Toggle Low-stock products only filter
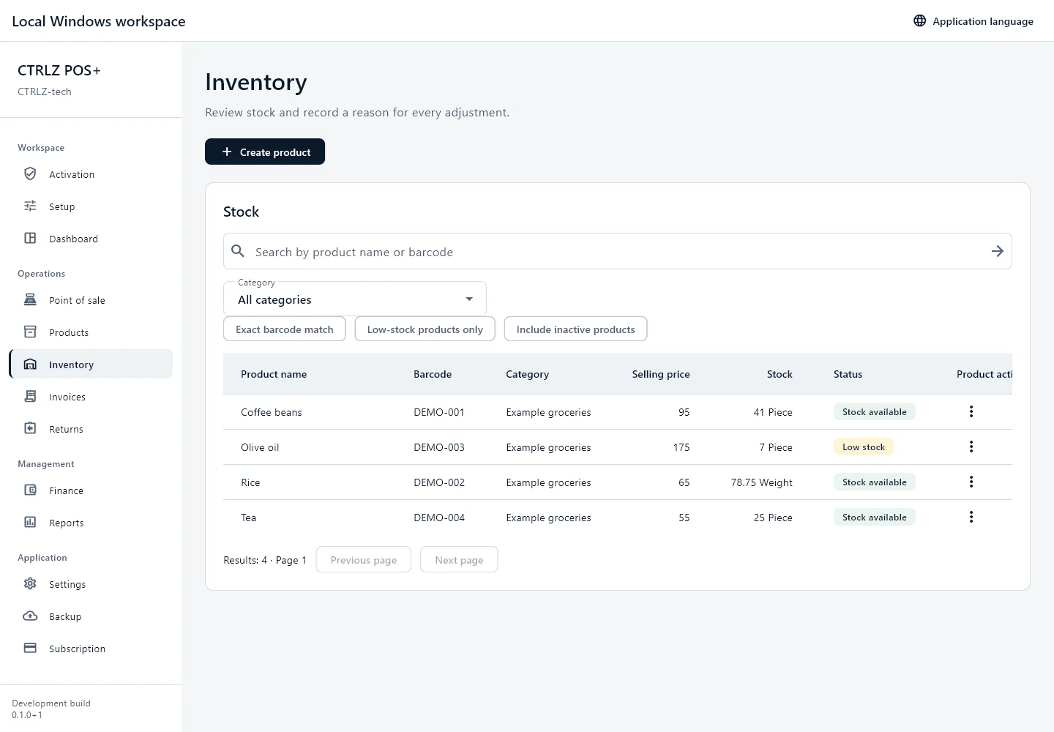 click(425, 329)
